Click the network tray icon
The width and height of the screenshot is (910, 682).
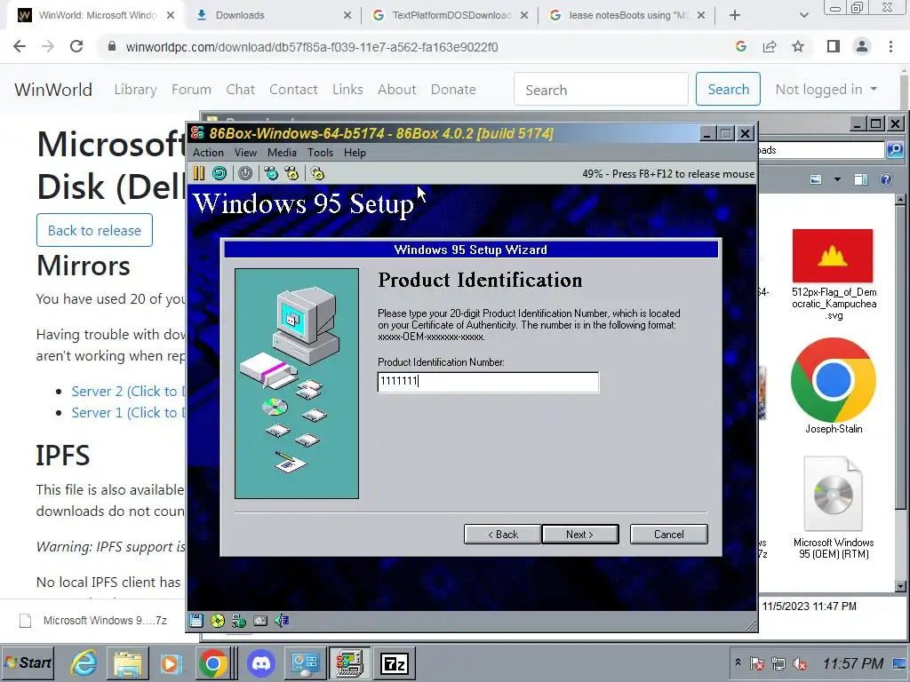pyautogui.click(x=778, y=662)
